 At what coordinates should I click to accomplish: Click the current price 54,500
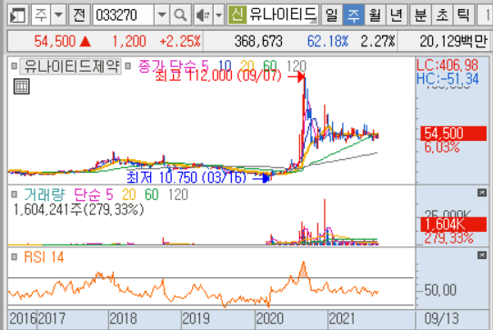[55, 41]
